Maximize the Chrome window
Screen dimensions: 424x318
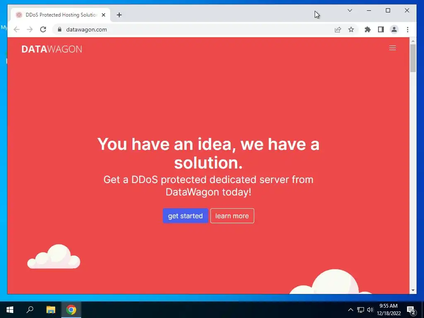click(388, 10)
